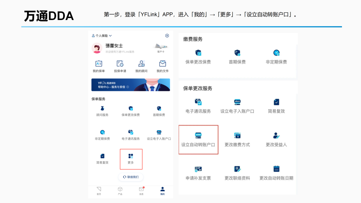Open 简易复效 in the phone screen

tap(103, 159)
